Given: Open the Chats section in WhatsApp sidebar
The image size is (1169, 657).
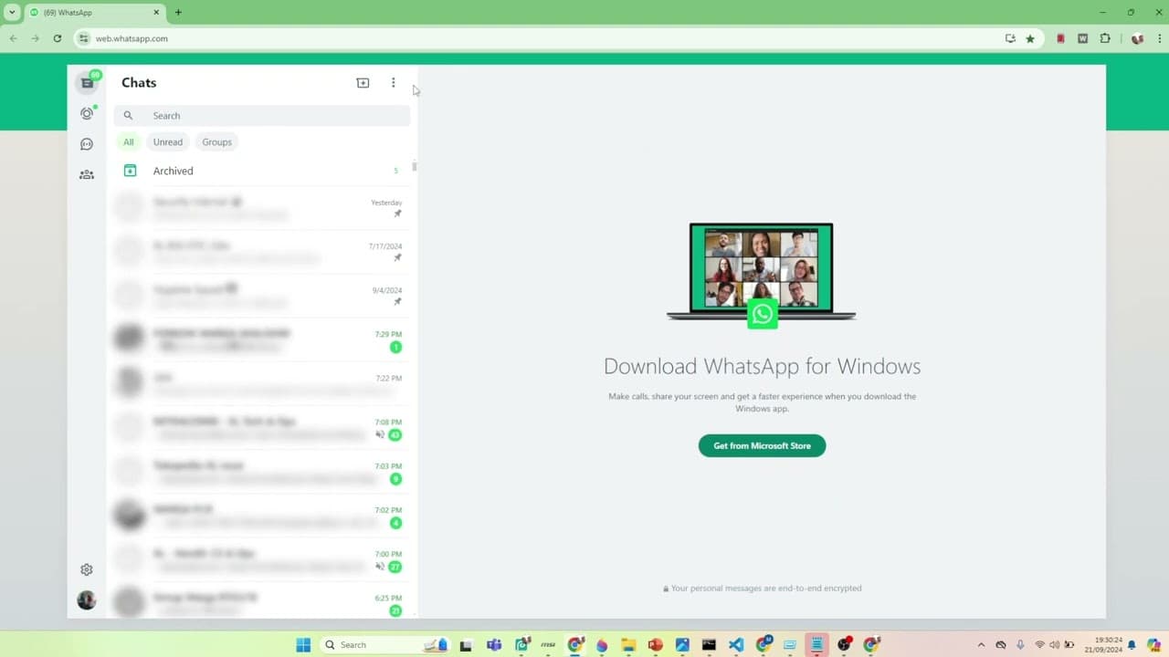Looking at the screenshot, I should tap(87, 83).
